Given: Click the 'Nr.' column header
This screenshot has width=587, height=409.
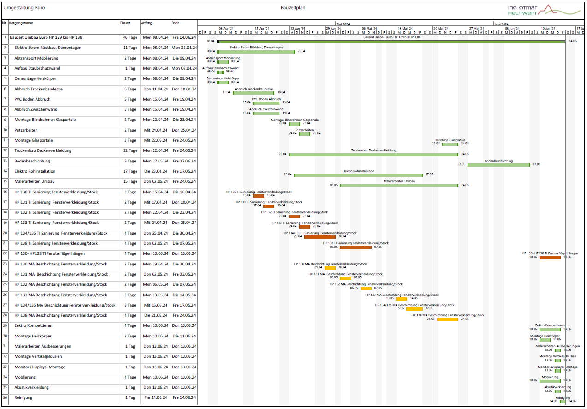Looking at the screenshot, I should (x=5, y=23).
